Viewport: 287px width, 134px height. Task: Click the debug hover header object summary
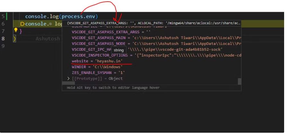[x=153, y=24]
